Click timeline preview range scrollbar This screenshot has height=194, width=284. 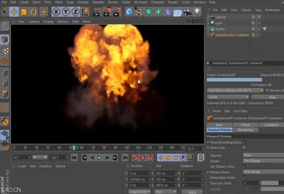(x=40, y=157)
